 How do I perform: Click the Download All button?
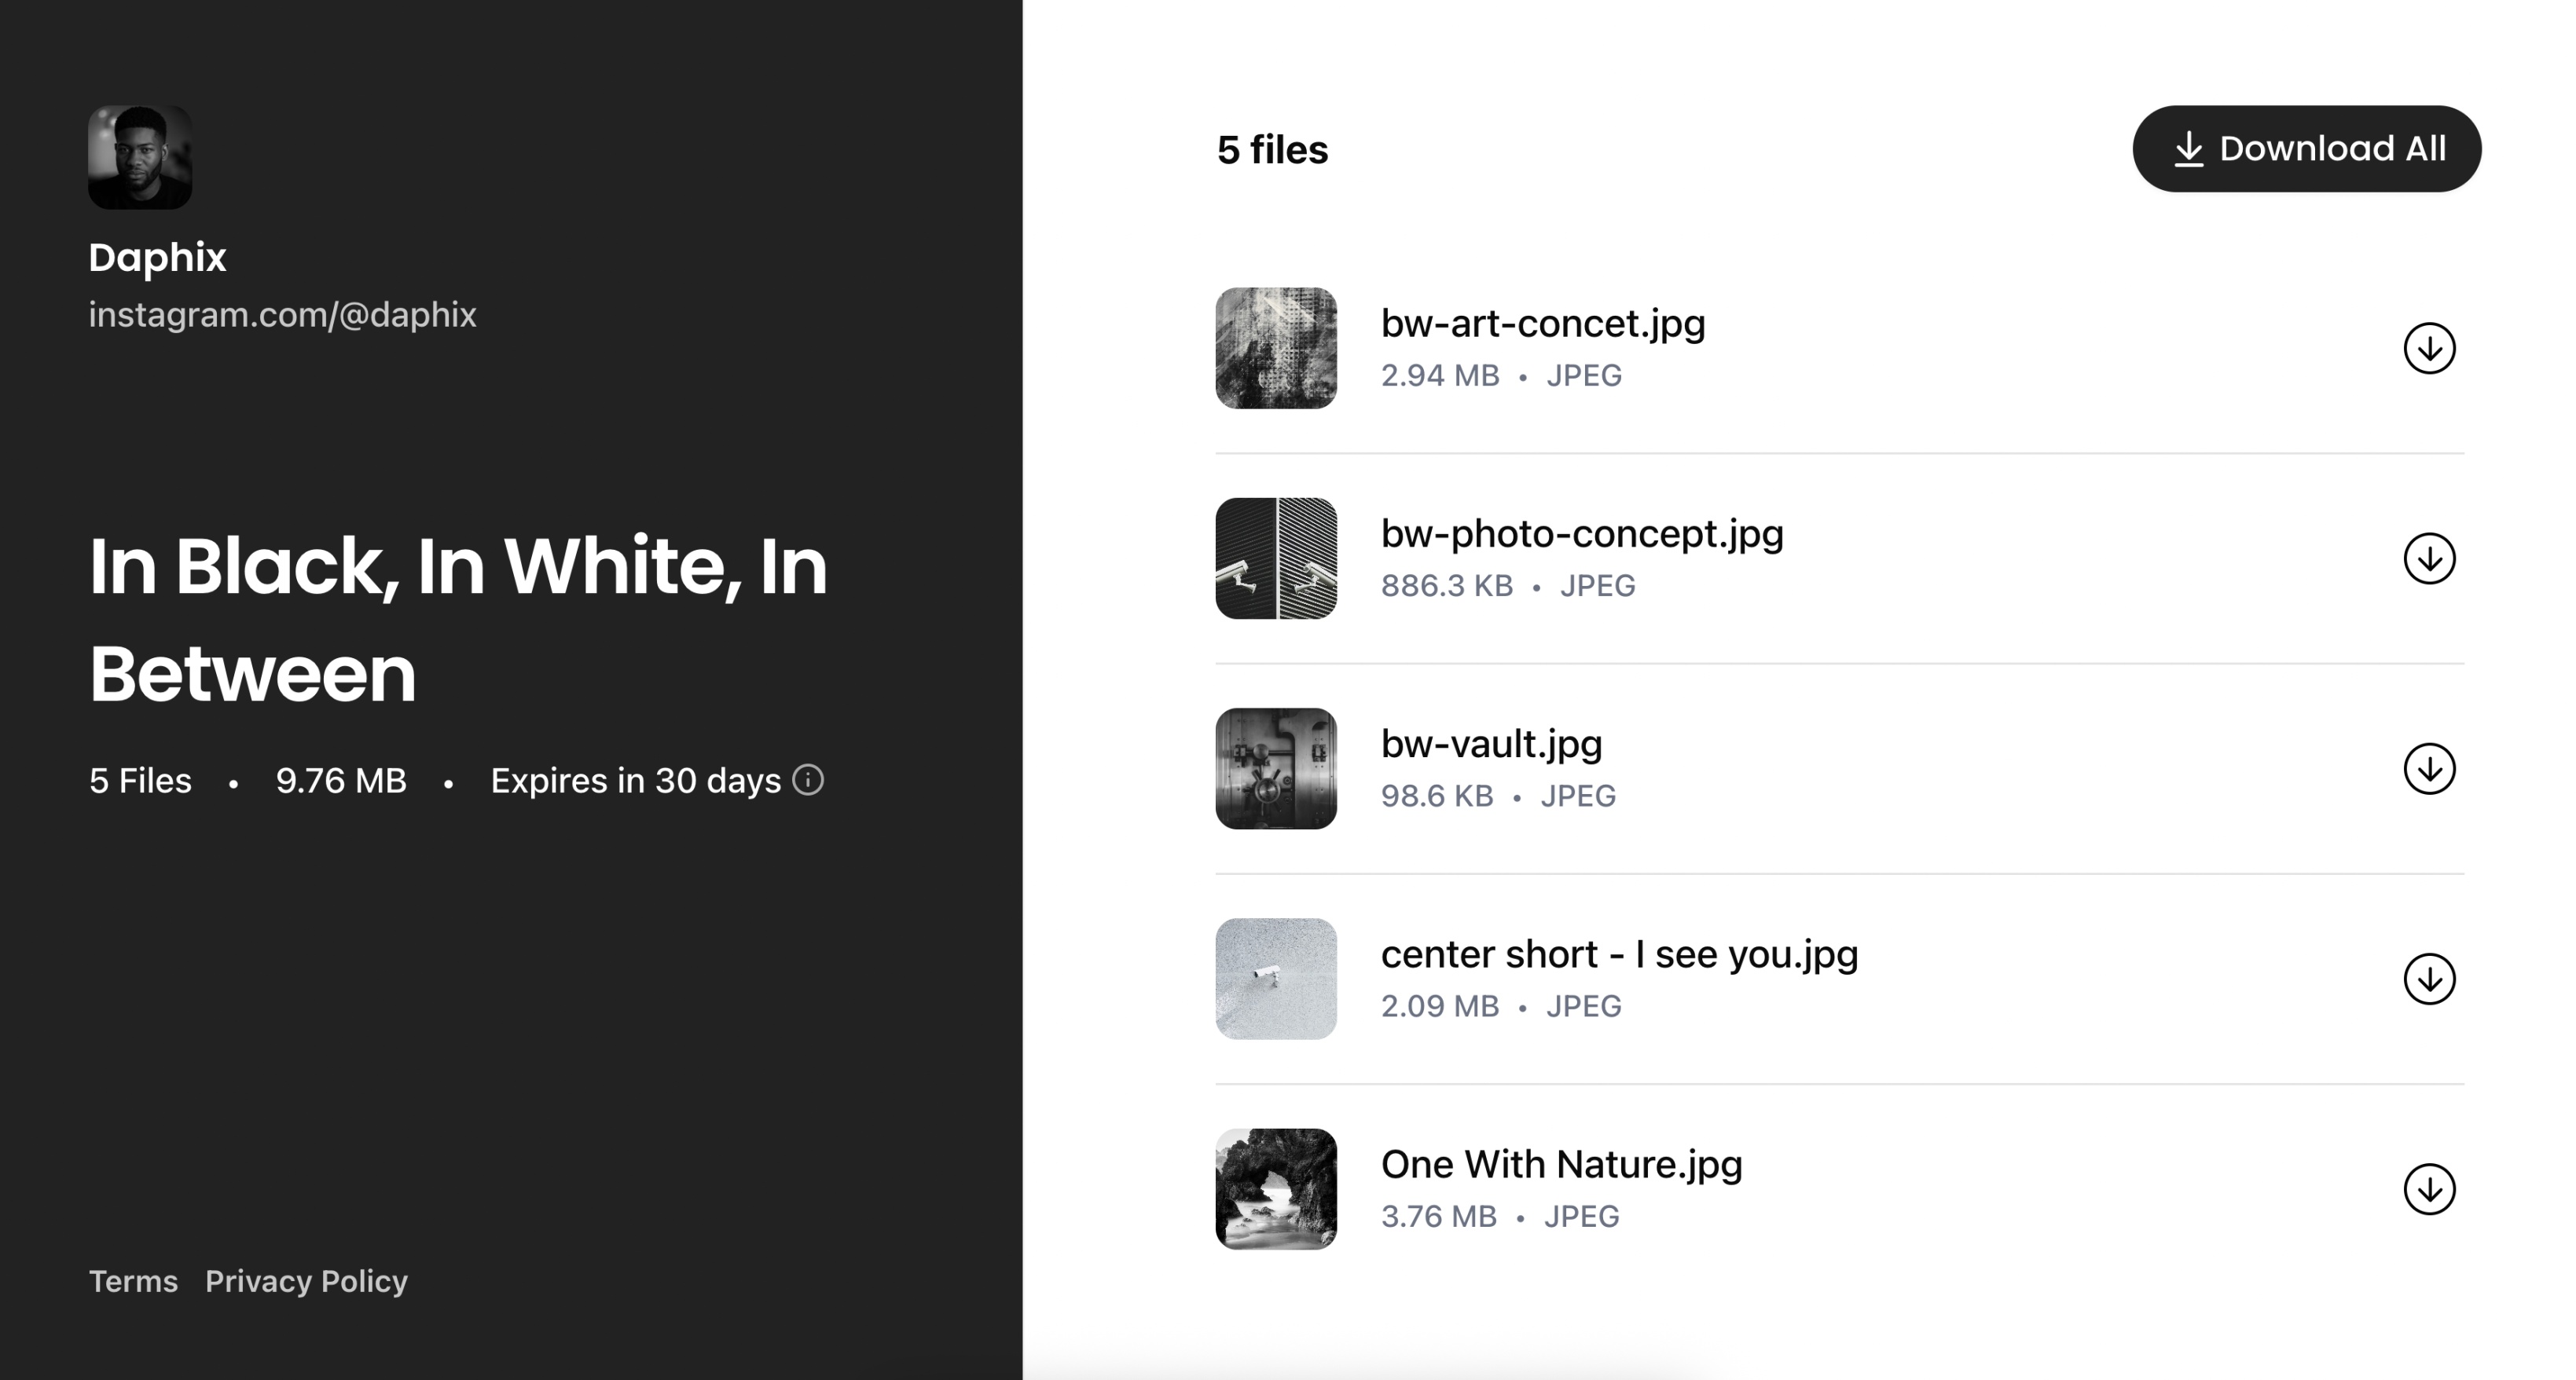coord(2306,149)
